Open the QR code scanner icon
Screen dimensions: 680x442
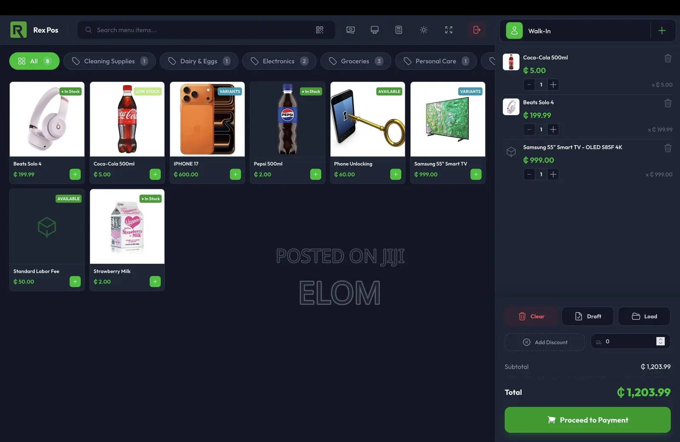point(320,30)
